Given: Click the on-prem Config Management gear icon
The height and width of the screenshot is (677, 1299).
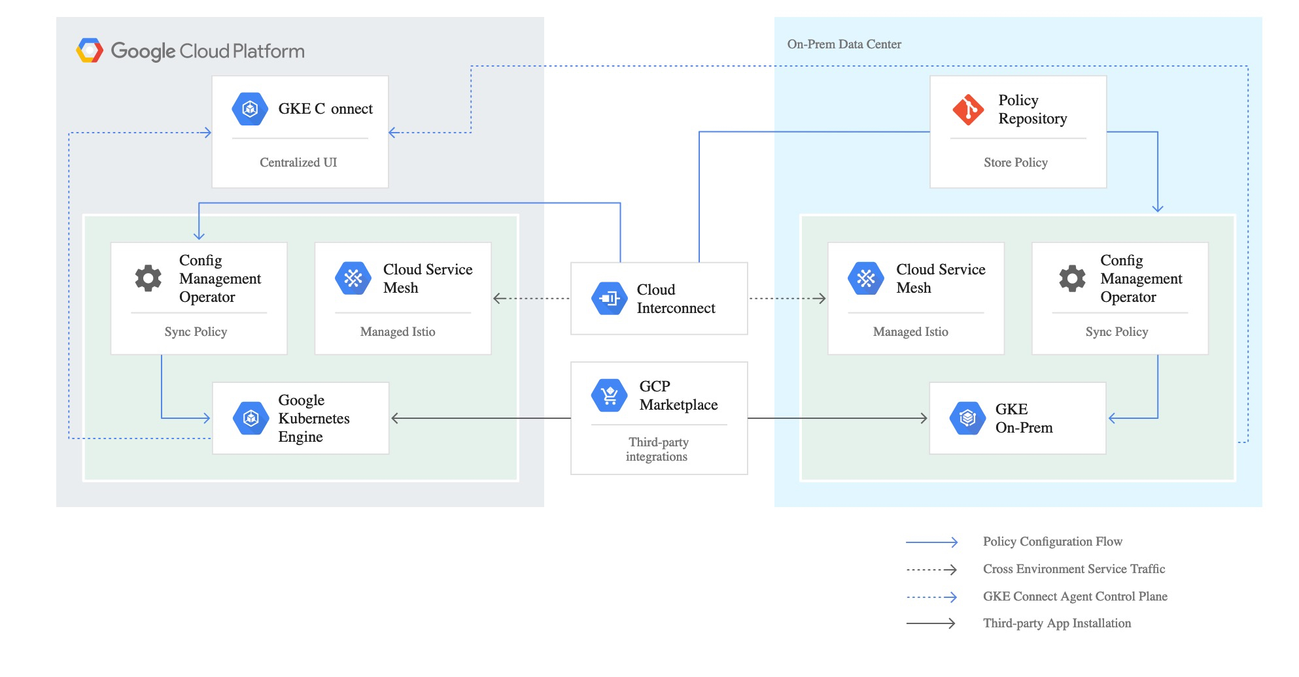Looking at the screenshot, I should 1072,278.
